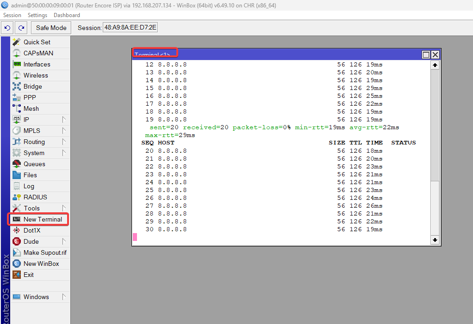Image resolution: width=473 pixels, height=324 pixels.
Task: Toggle the Safe Mode button
Action: 51,28
